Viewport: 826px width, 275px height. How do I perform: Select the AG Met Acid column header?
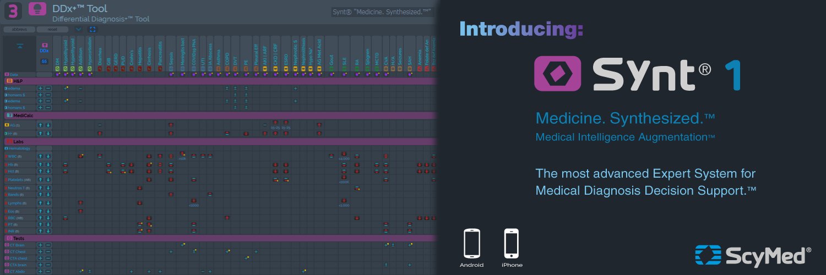tap(319, 54)
